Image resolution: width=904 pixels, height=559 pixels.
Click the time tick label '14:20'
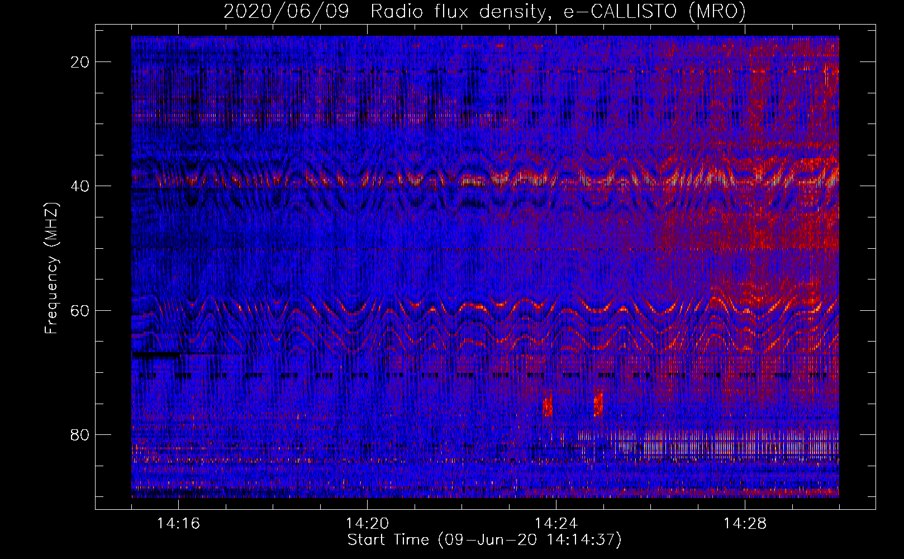tap(367, 524)
